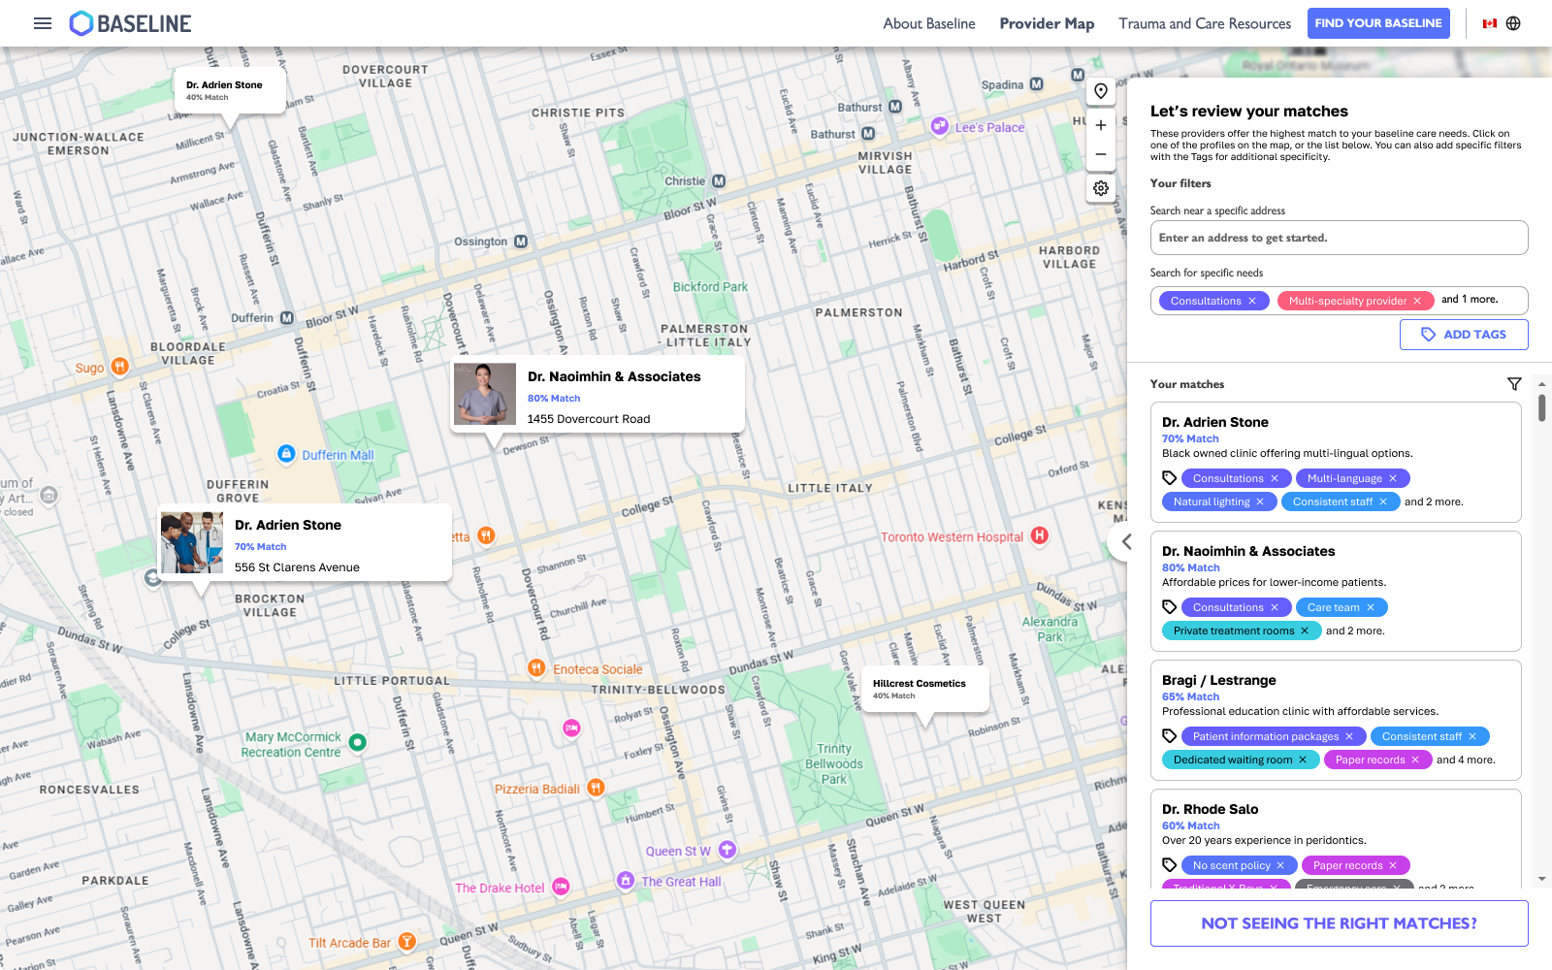Remove Dedicated waiting room tag
The width and height of the screenshot is (1552, 970).
[x=1303, y=760]
